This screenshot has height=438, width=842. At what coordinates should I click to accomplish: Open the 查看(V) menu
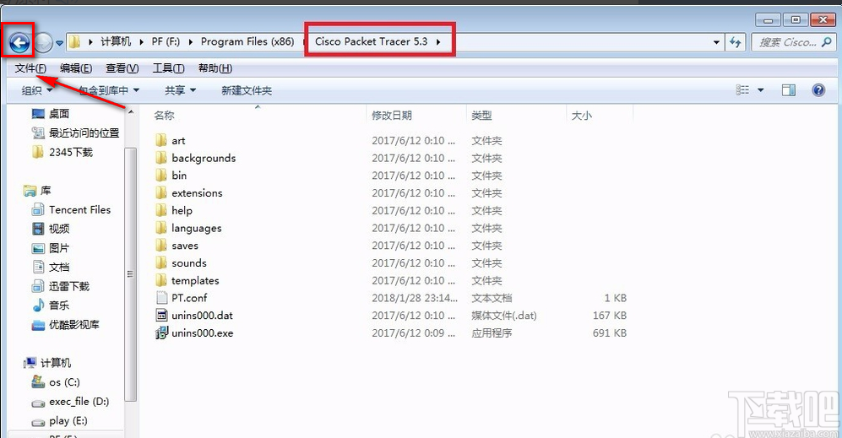point(122,68)
